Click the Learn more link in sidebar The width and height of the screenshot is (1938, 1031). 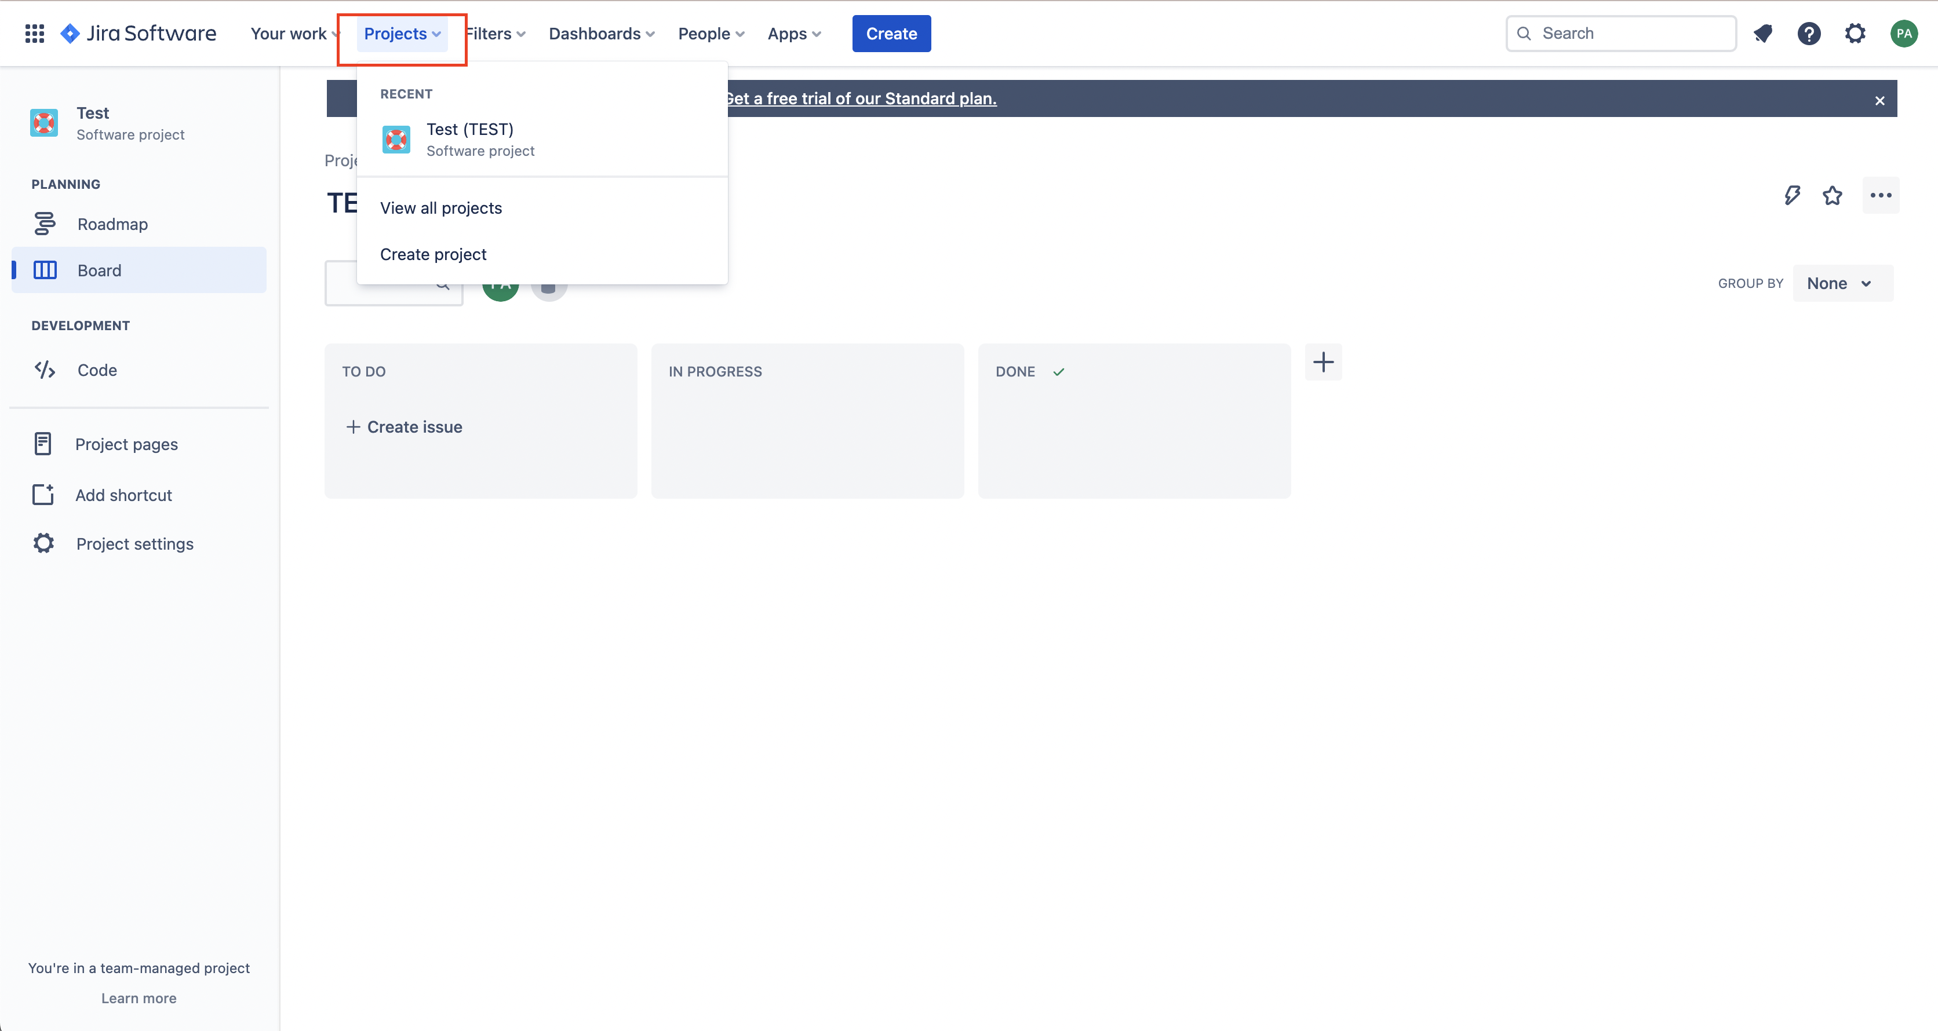point(139,998)
